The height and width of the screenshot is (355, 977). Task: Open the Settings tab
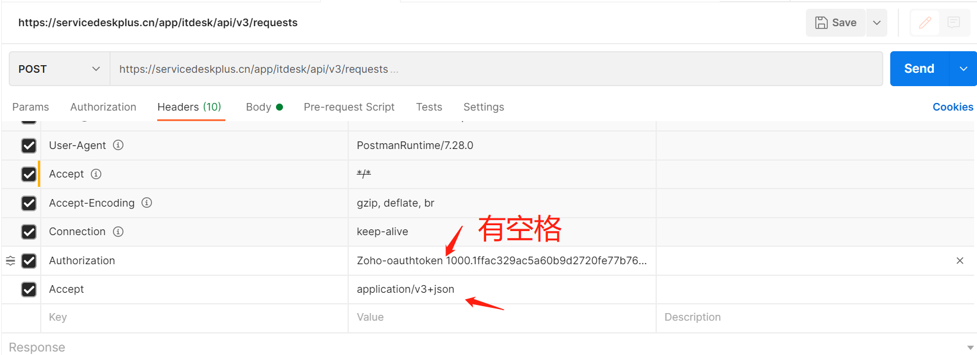point(484,107)
